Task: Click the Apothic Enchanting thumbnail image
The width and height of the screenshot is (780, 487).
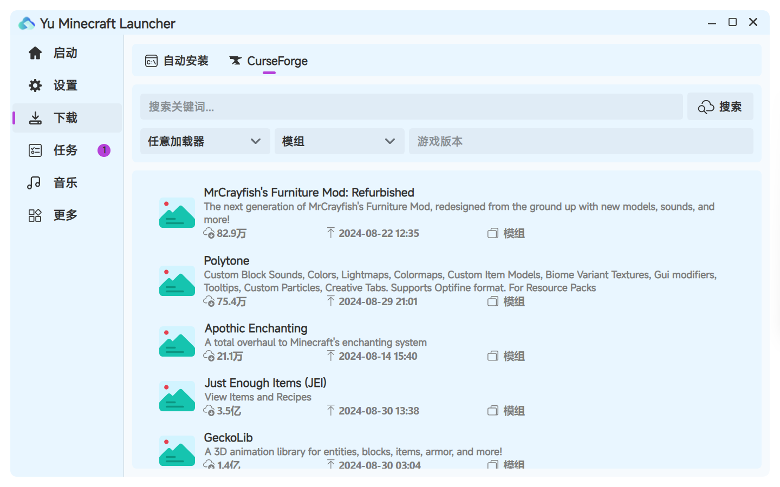Action: (177, 341)
